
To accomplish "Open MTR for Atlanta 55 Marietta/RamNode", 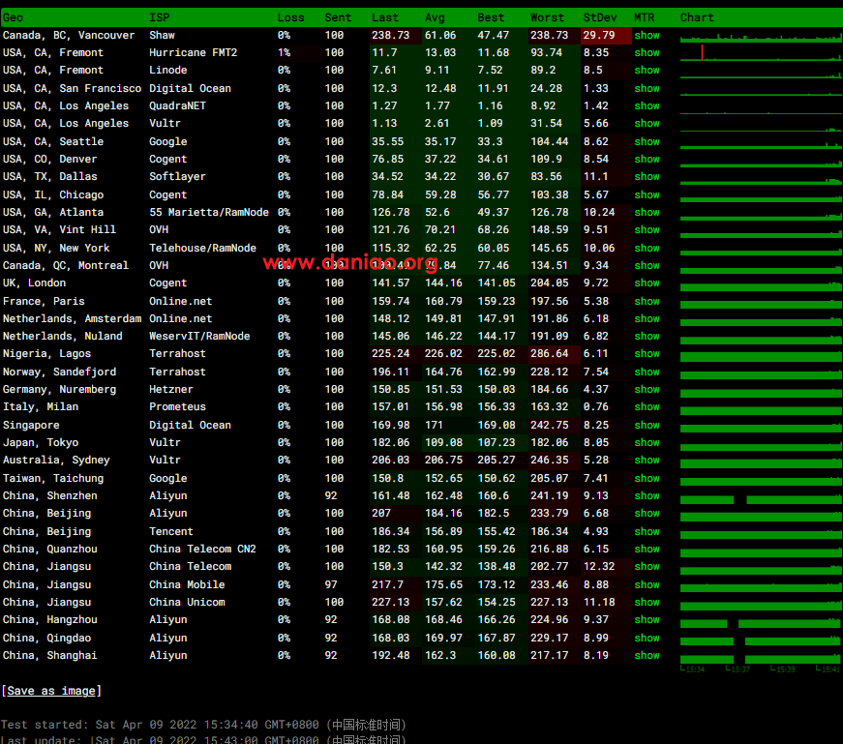I will pyautogui.click(x=647, y=212).
